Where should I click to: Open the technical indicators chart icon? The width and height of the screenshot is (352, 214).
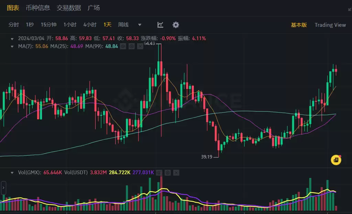click(160, 25)
